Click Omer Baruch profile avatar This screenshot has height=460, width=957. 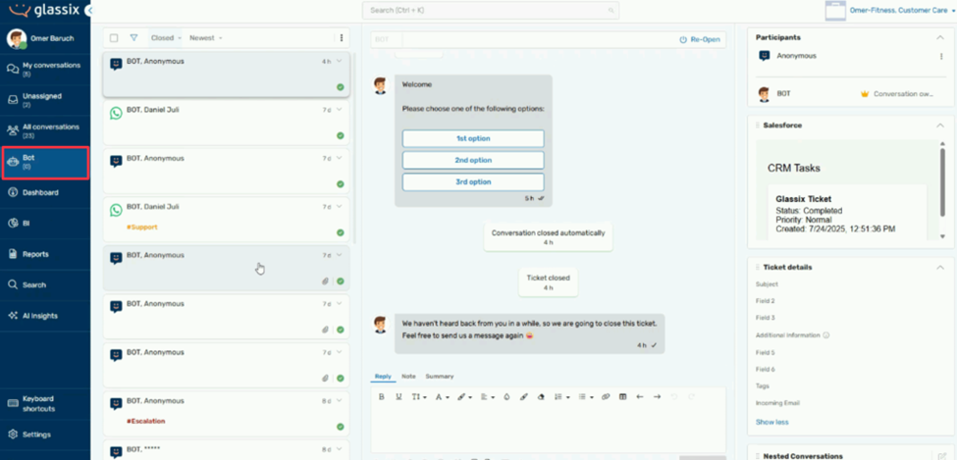17,38
